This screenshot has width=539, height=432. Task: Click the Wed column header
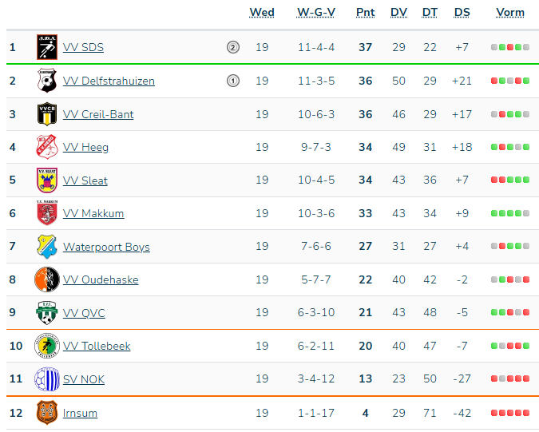point(262,12)
